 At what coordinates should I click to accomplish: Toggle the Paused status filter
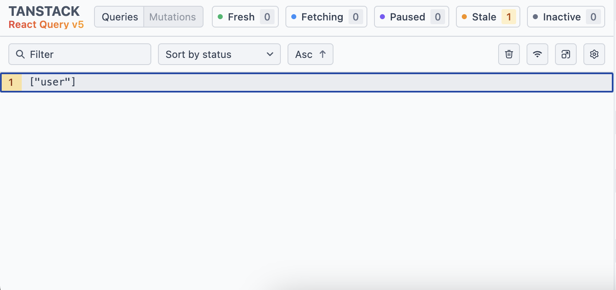click(412, 17)
